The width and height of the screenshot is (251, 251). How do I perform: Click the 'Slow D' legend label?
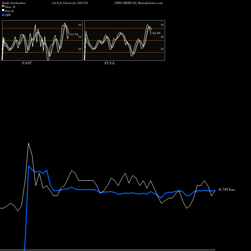click(x=10, y=7)
